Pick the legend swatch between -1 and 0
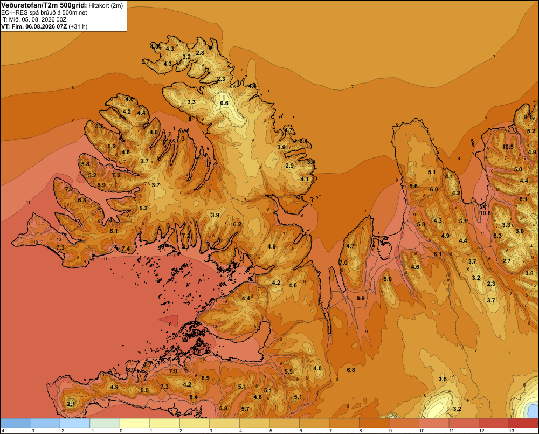 coord(105,423)
